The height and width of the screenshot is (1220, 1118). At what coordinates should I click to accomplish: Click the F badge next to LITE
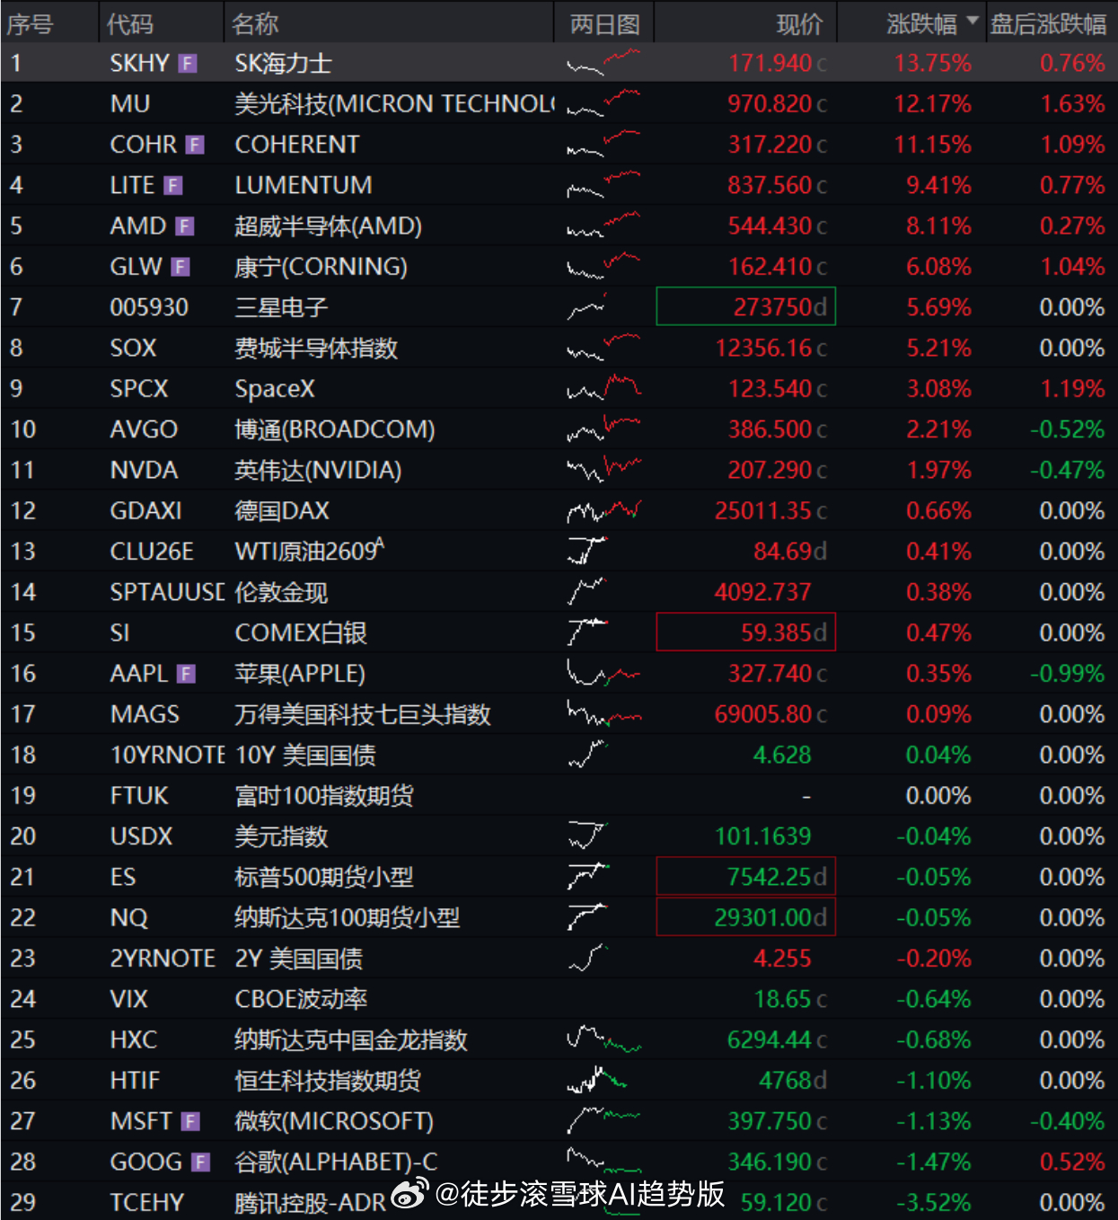pos(173,186)
